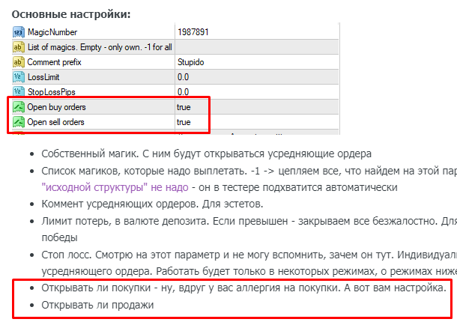Select the StopLossPips parameter name

51,92
